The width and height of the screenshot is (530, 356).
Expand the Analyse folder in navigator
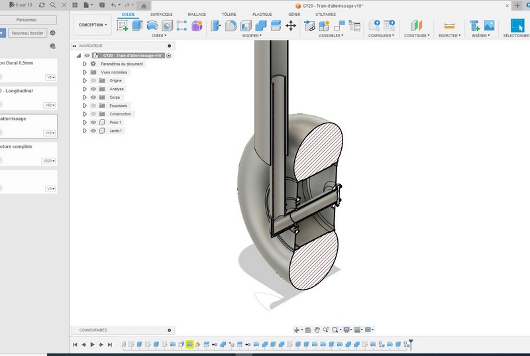pos(85,89)
